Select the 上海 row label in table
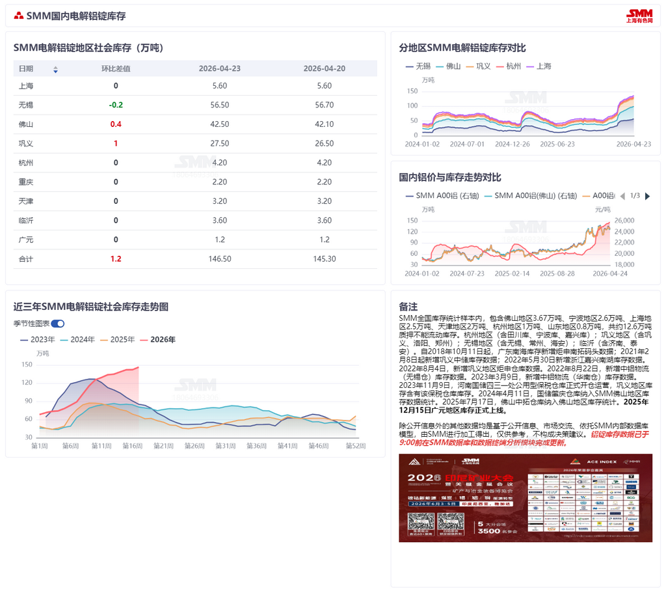 pos(26,86)
